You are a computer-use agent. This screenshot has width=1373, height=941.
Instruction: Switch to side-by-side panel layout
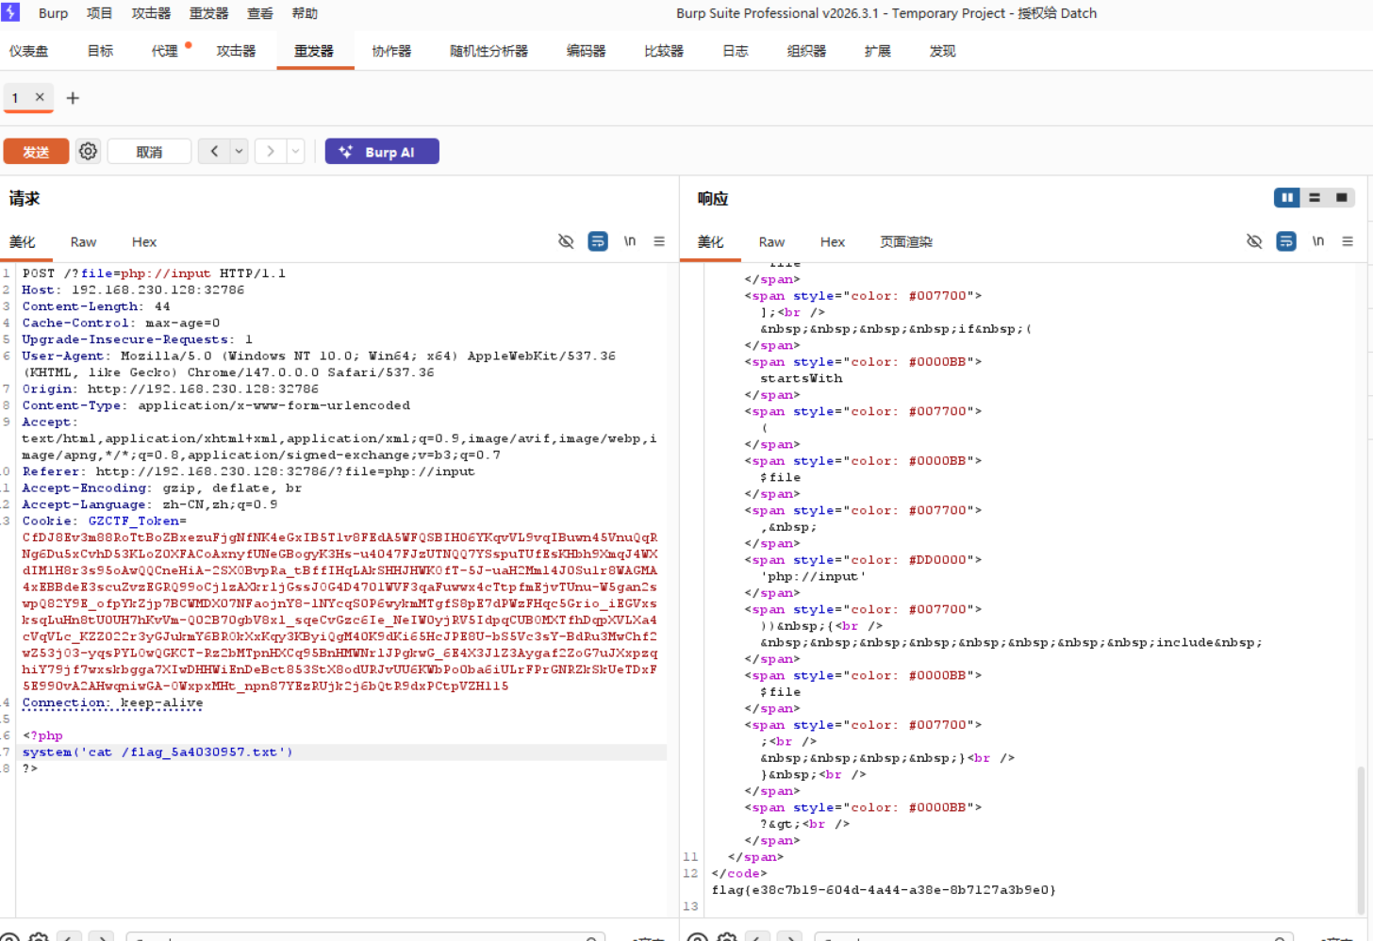(x=1287, y=198)
